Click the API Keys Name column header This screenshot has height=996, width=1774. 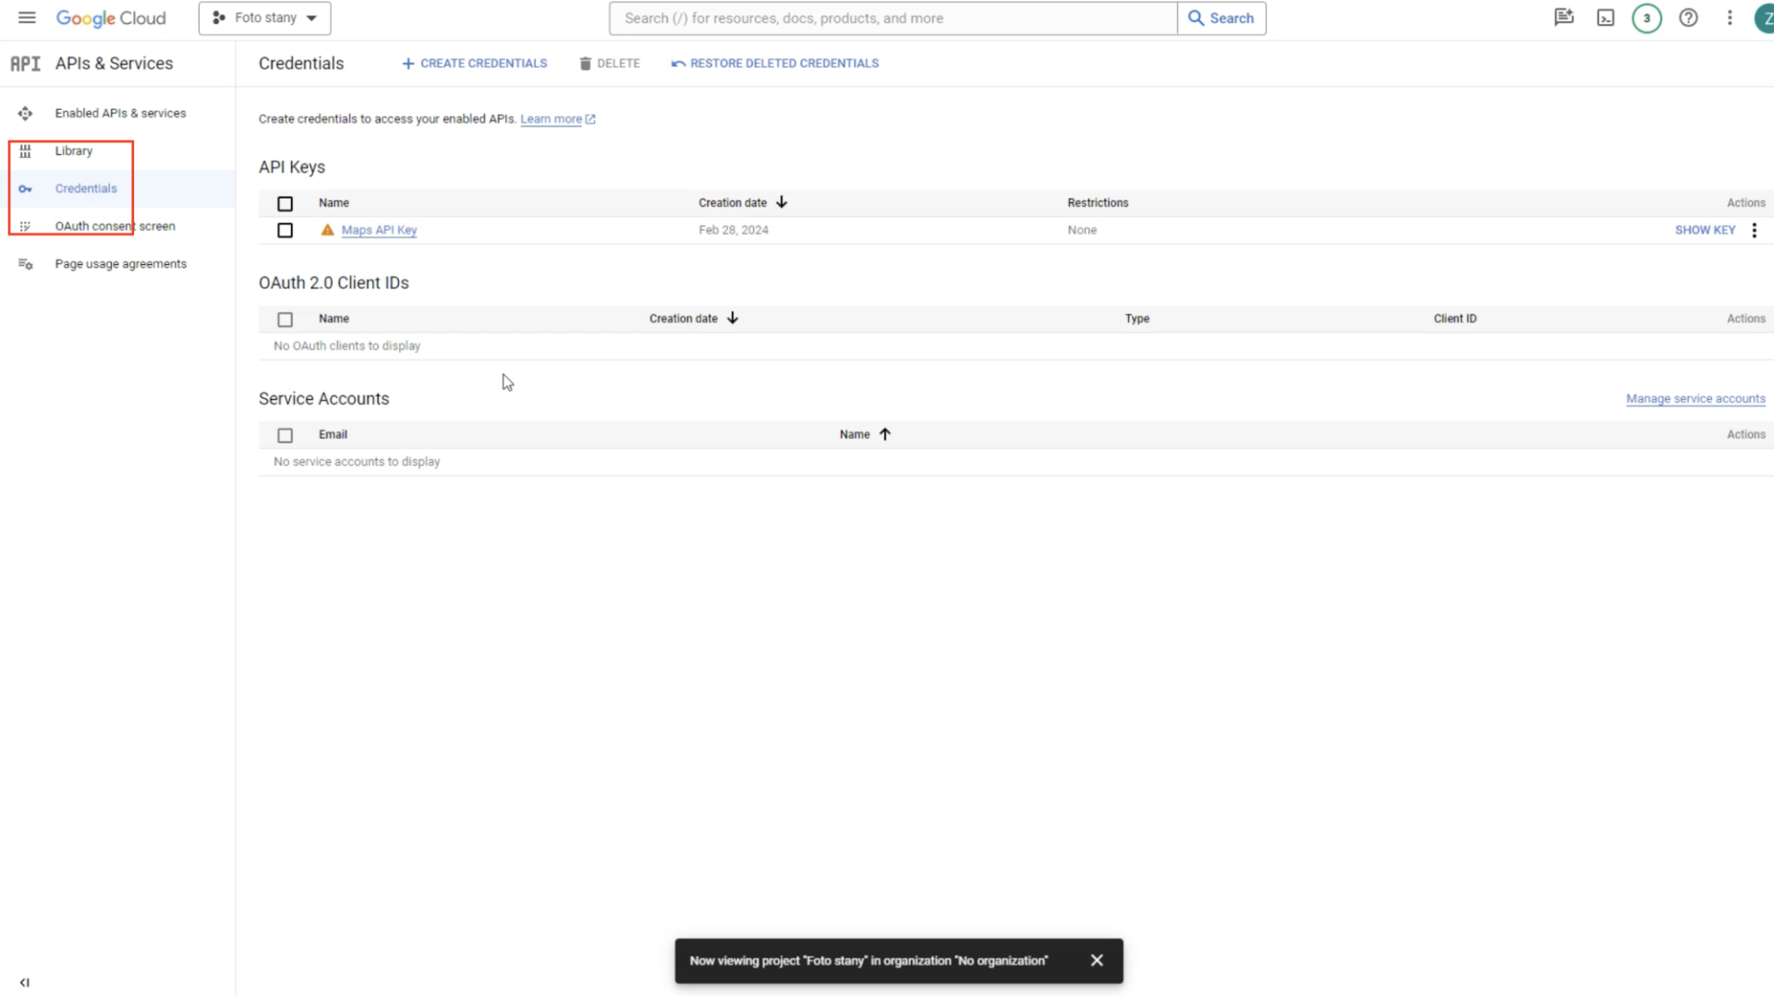pos(334,202)
